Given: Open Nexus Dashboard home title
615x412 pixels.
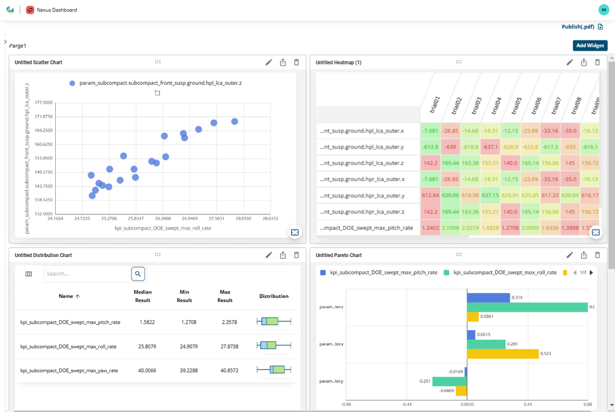Looking at the screenshot, I should coord(56,10).
